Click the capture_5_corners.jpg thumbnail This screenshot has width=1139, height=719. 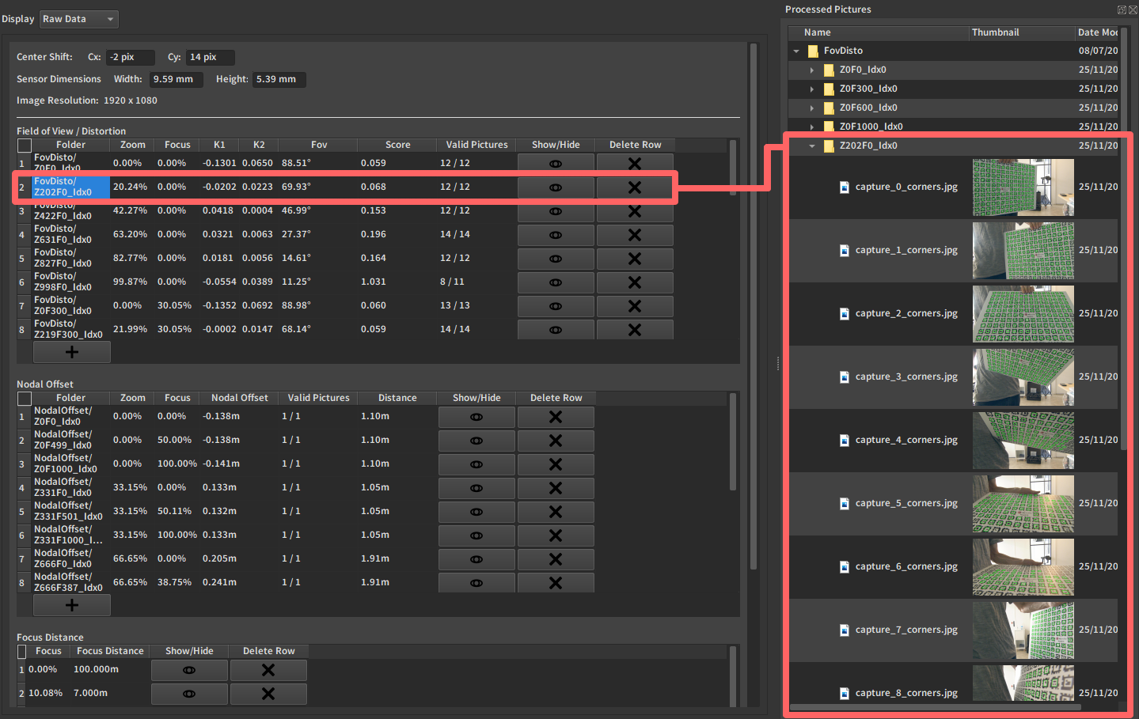pos(1023,504)
